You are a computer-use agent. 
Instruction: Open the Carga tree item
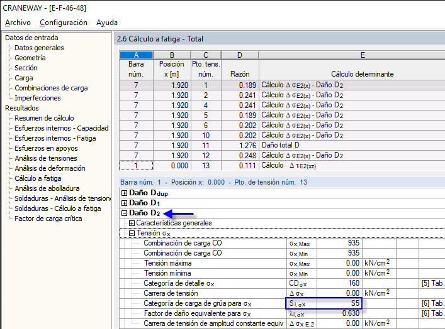coord(24,78)
